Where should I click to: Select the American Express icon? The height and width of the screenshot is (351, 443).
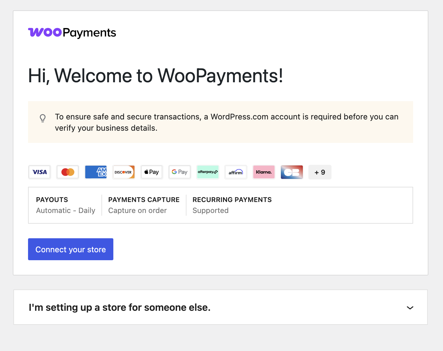point(96,172)
